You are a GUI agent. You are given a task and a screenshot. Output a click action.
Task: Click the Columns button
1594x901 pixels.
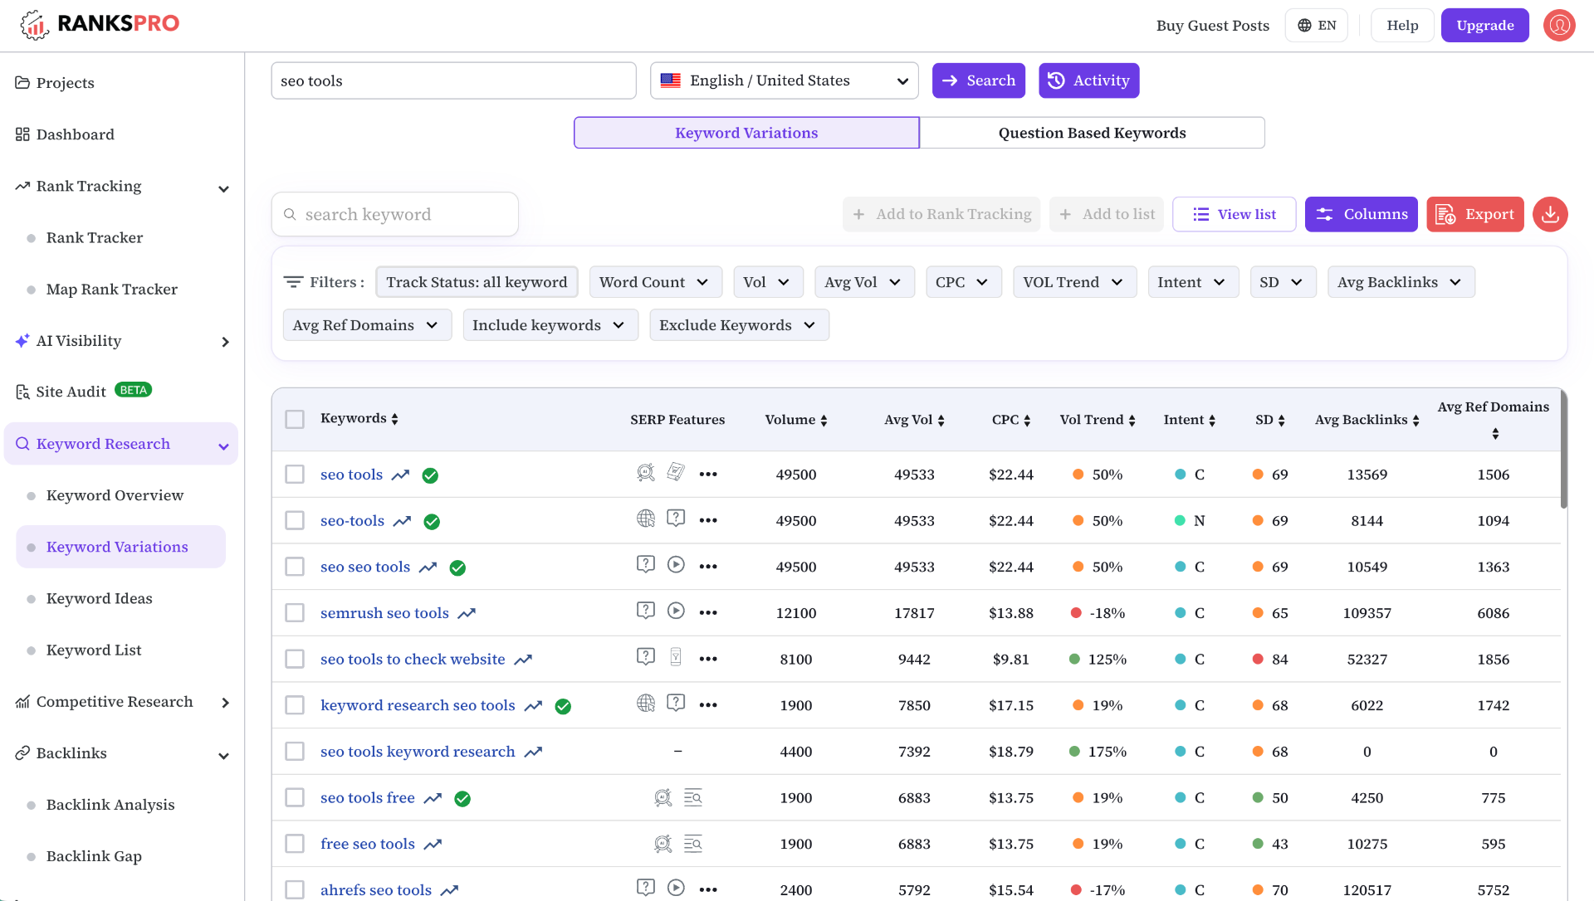(1361, 214)
